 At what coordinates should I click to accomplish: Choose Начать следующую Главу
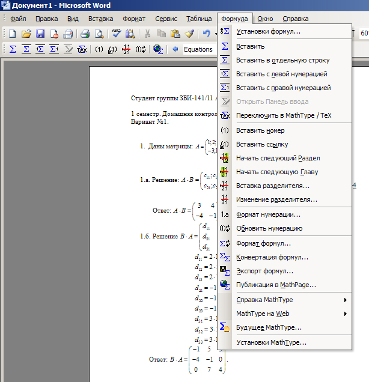pyautogui.click(x=285, y=172)
